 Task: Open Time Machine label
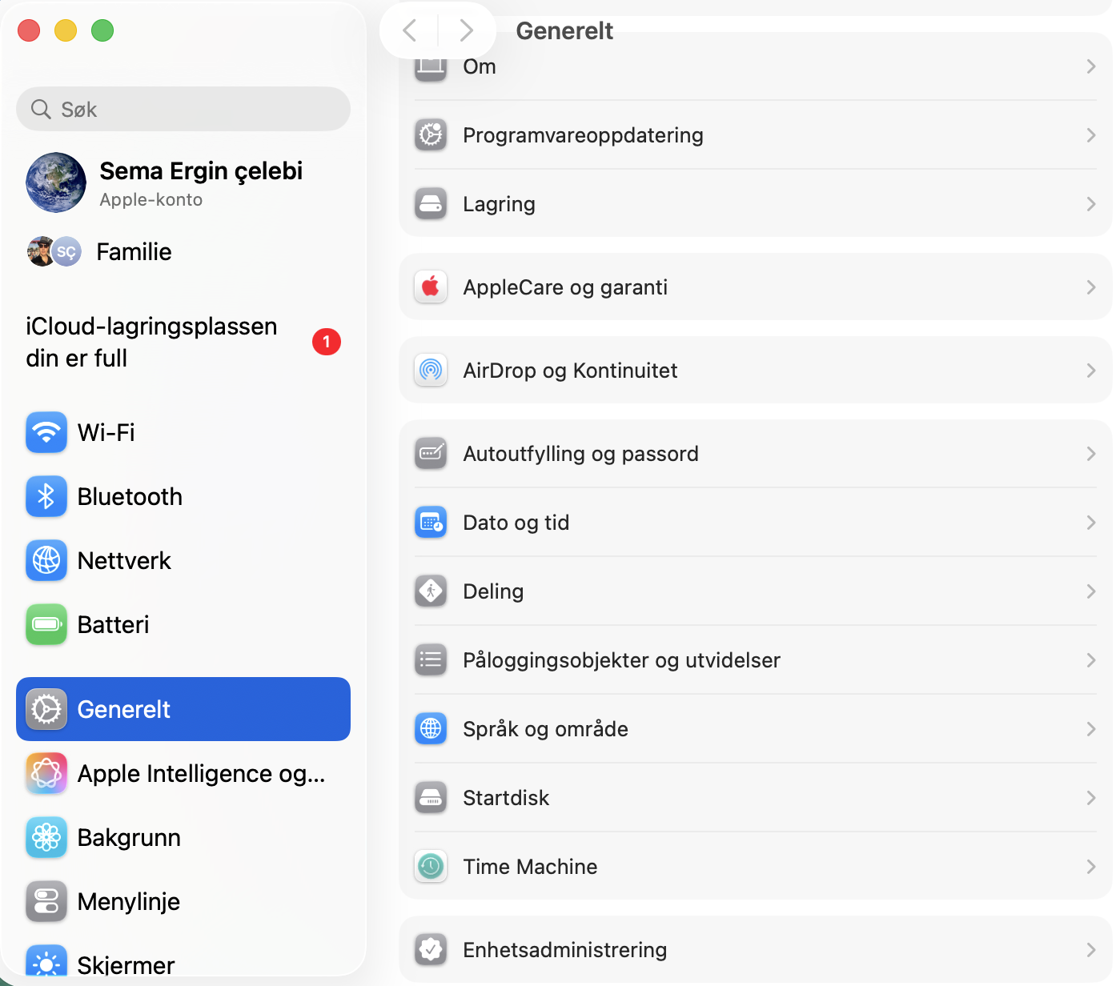tap(530, 867)
